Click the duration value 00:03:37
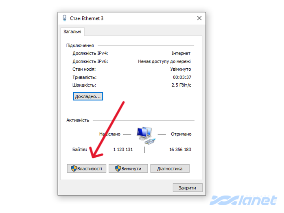 [x=182, y=77]
